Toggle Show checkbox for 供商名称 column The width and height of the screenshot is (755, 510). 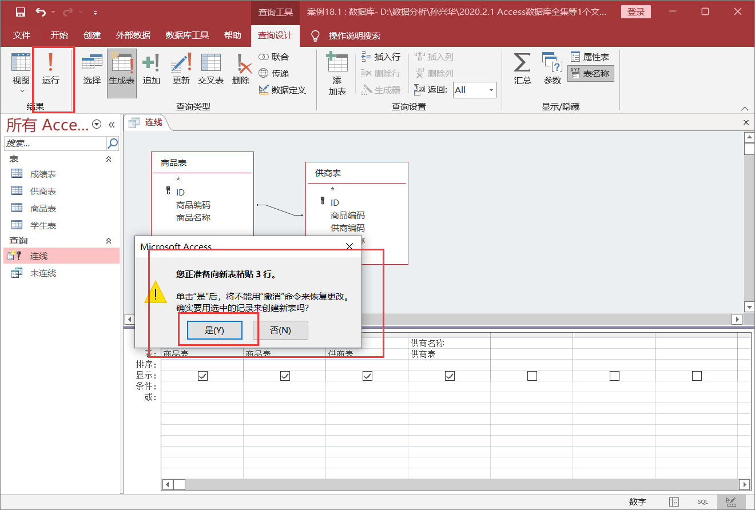click(x=450, y=376)
